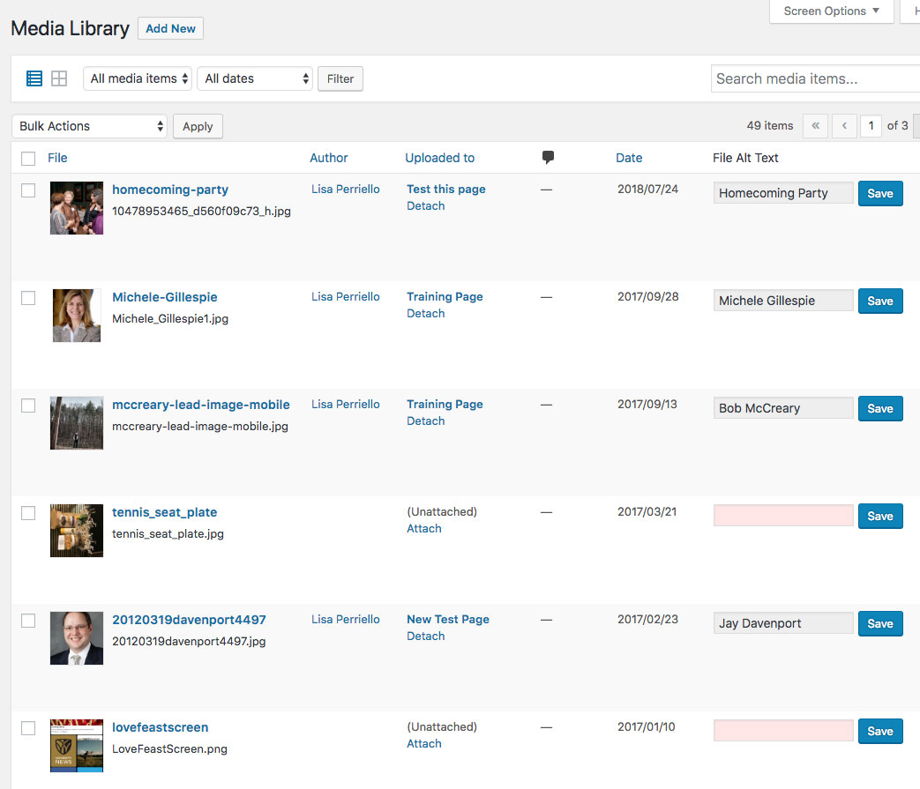Image resolution: width=920 pixels, height=789 pixels.
Task: Save alt text for lovefeastscreen row
Action: pos(880,731)
